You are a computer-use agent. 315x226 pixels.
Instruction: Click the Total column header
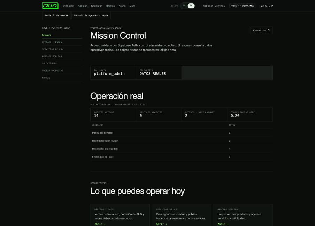point(232,125)
